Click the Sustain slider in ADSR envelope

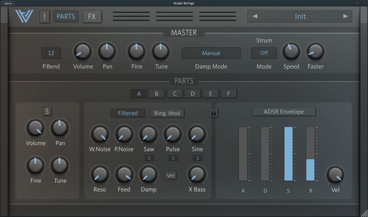pos(288,154)
